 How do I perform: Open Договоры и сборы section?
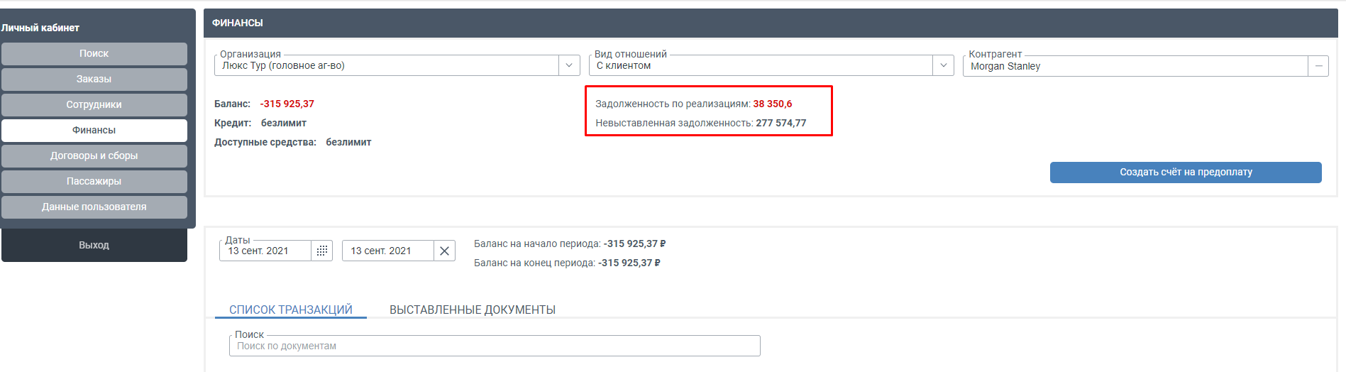94,155
